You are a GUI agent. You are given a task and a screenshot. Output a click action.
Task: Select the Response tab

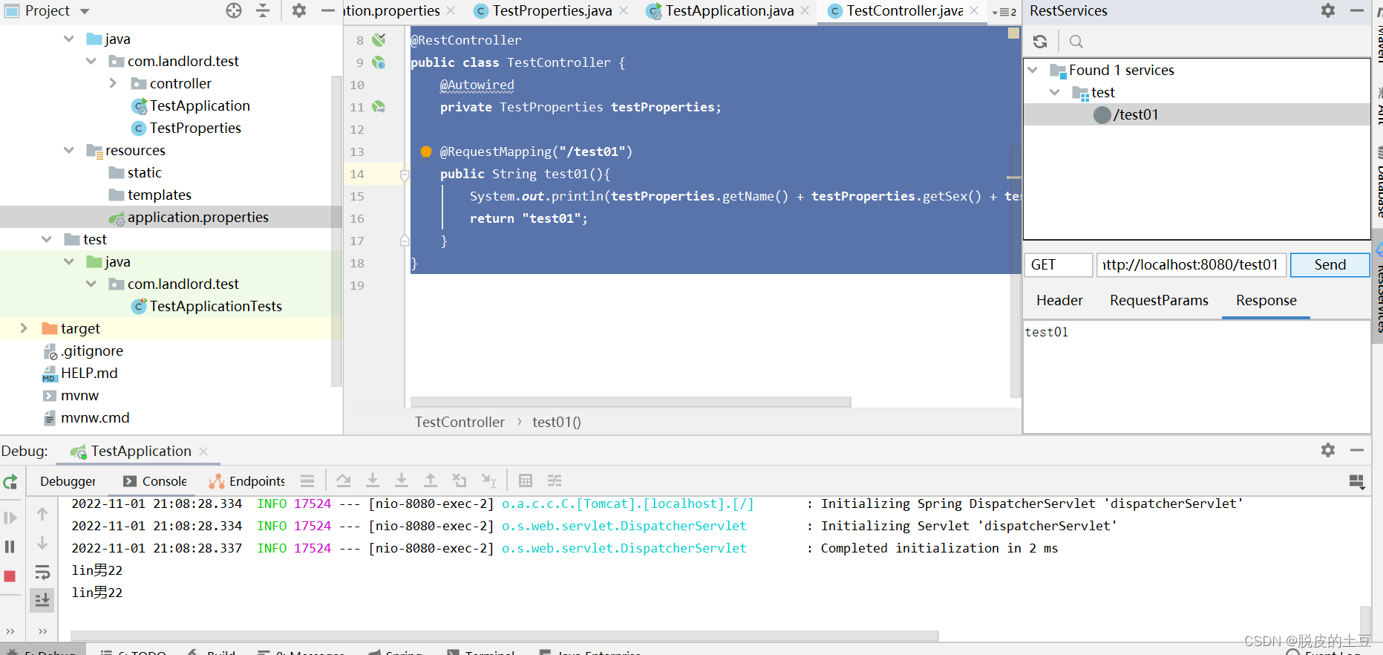1266,300
